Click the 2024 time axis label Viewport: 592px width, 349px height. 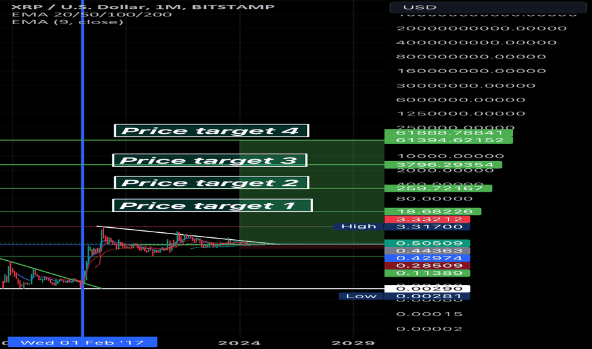point(239,343)
